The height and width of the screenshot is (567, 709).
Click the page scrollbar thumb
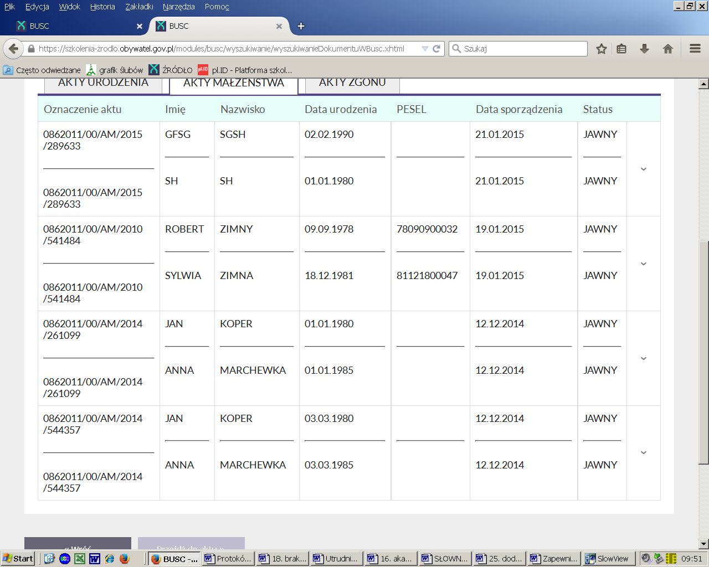tap(703, 352)
